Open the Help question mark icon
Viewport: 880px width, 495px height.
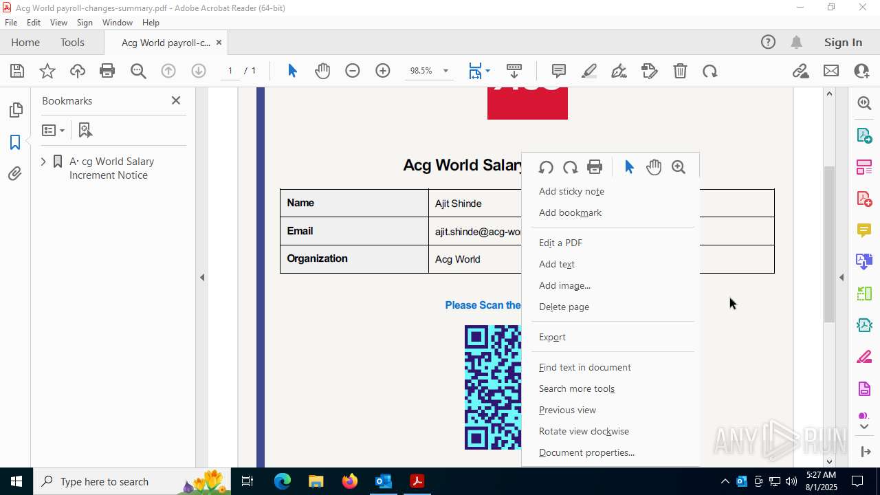768,42
